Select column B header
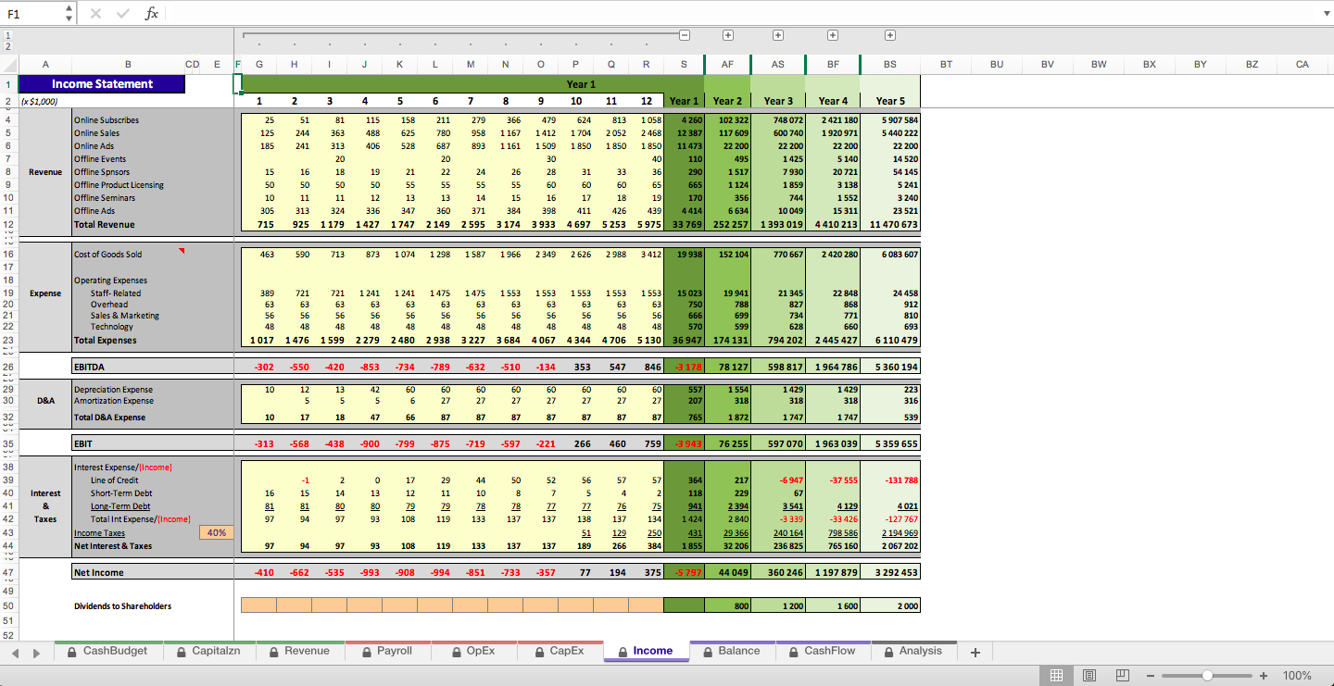This screenshot has width=1334, height=686. 128,64
